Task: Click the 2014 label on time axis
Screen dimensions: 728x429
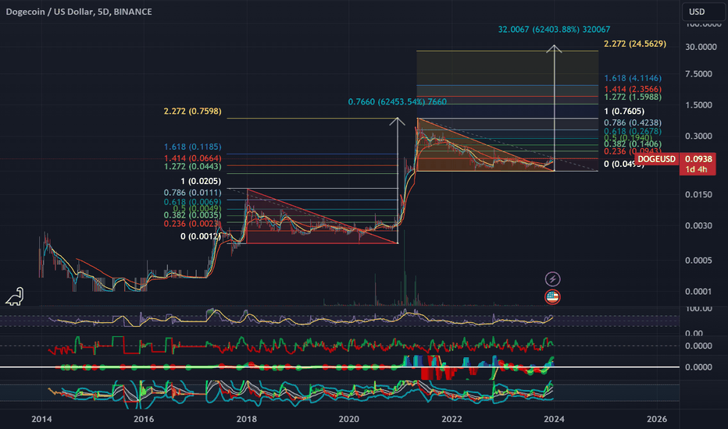Action: point(41,420)
